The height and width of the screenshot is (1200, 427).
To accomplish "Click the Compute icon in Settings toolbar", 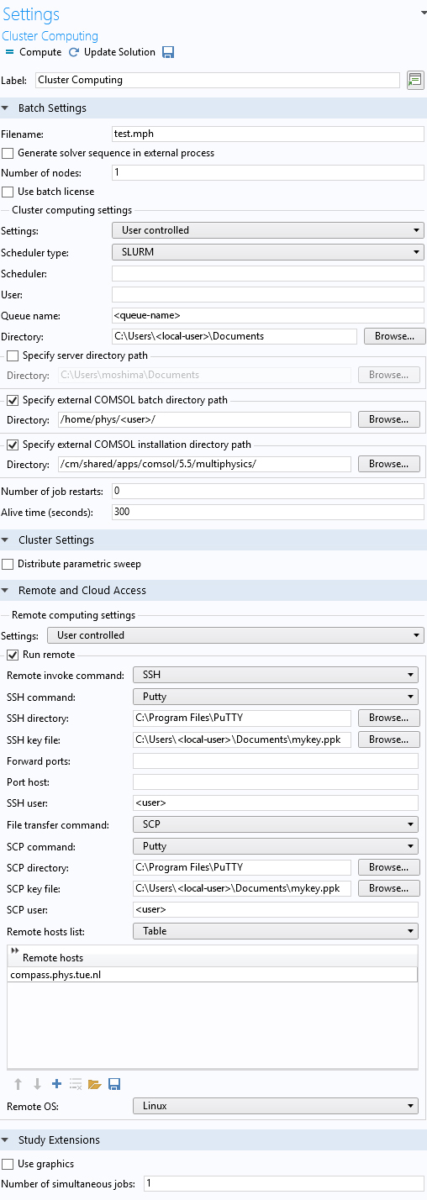I will click(x=10, y=52).
